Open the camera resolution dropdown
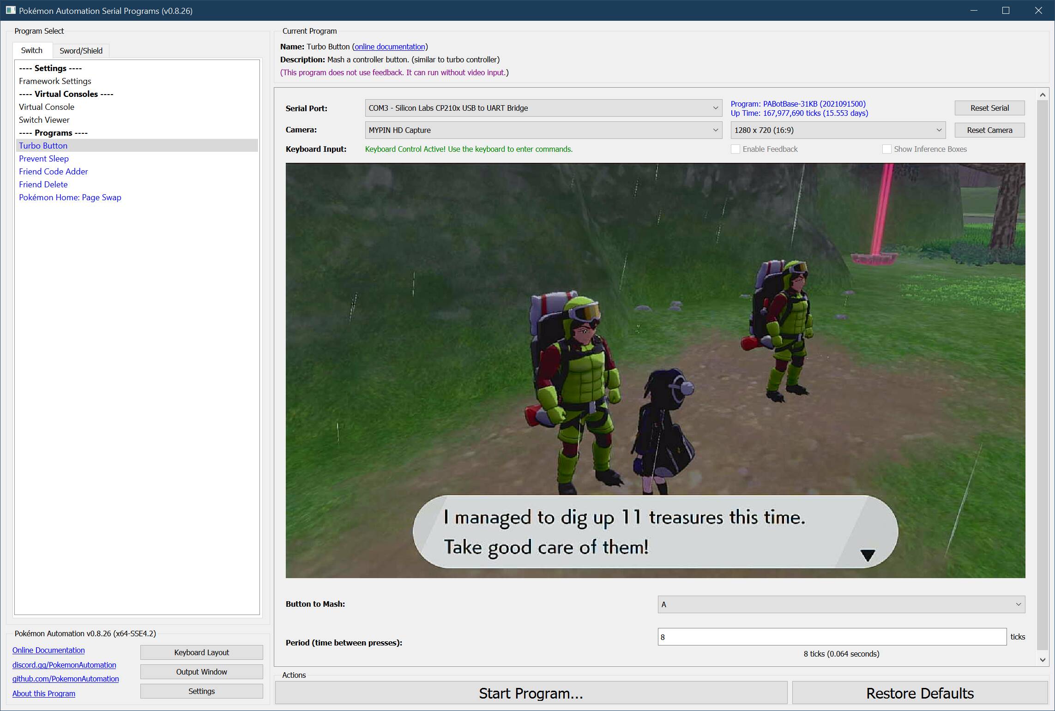This screenshot has width=1055, height=711. pos(838,130)
